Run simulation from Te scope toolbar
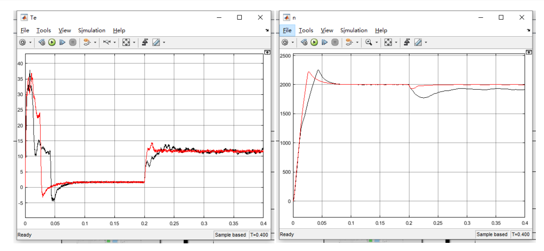This screenshot has height=251, width=544. (52, 42)
